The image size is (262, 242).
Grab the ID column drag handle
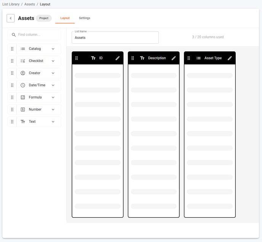pyautogui.click(x=77, y=58)
